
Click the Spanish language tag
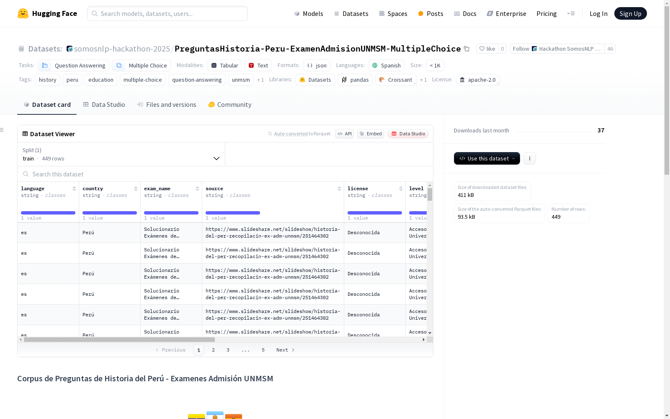(x=386, y=65)
